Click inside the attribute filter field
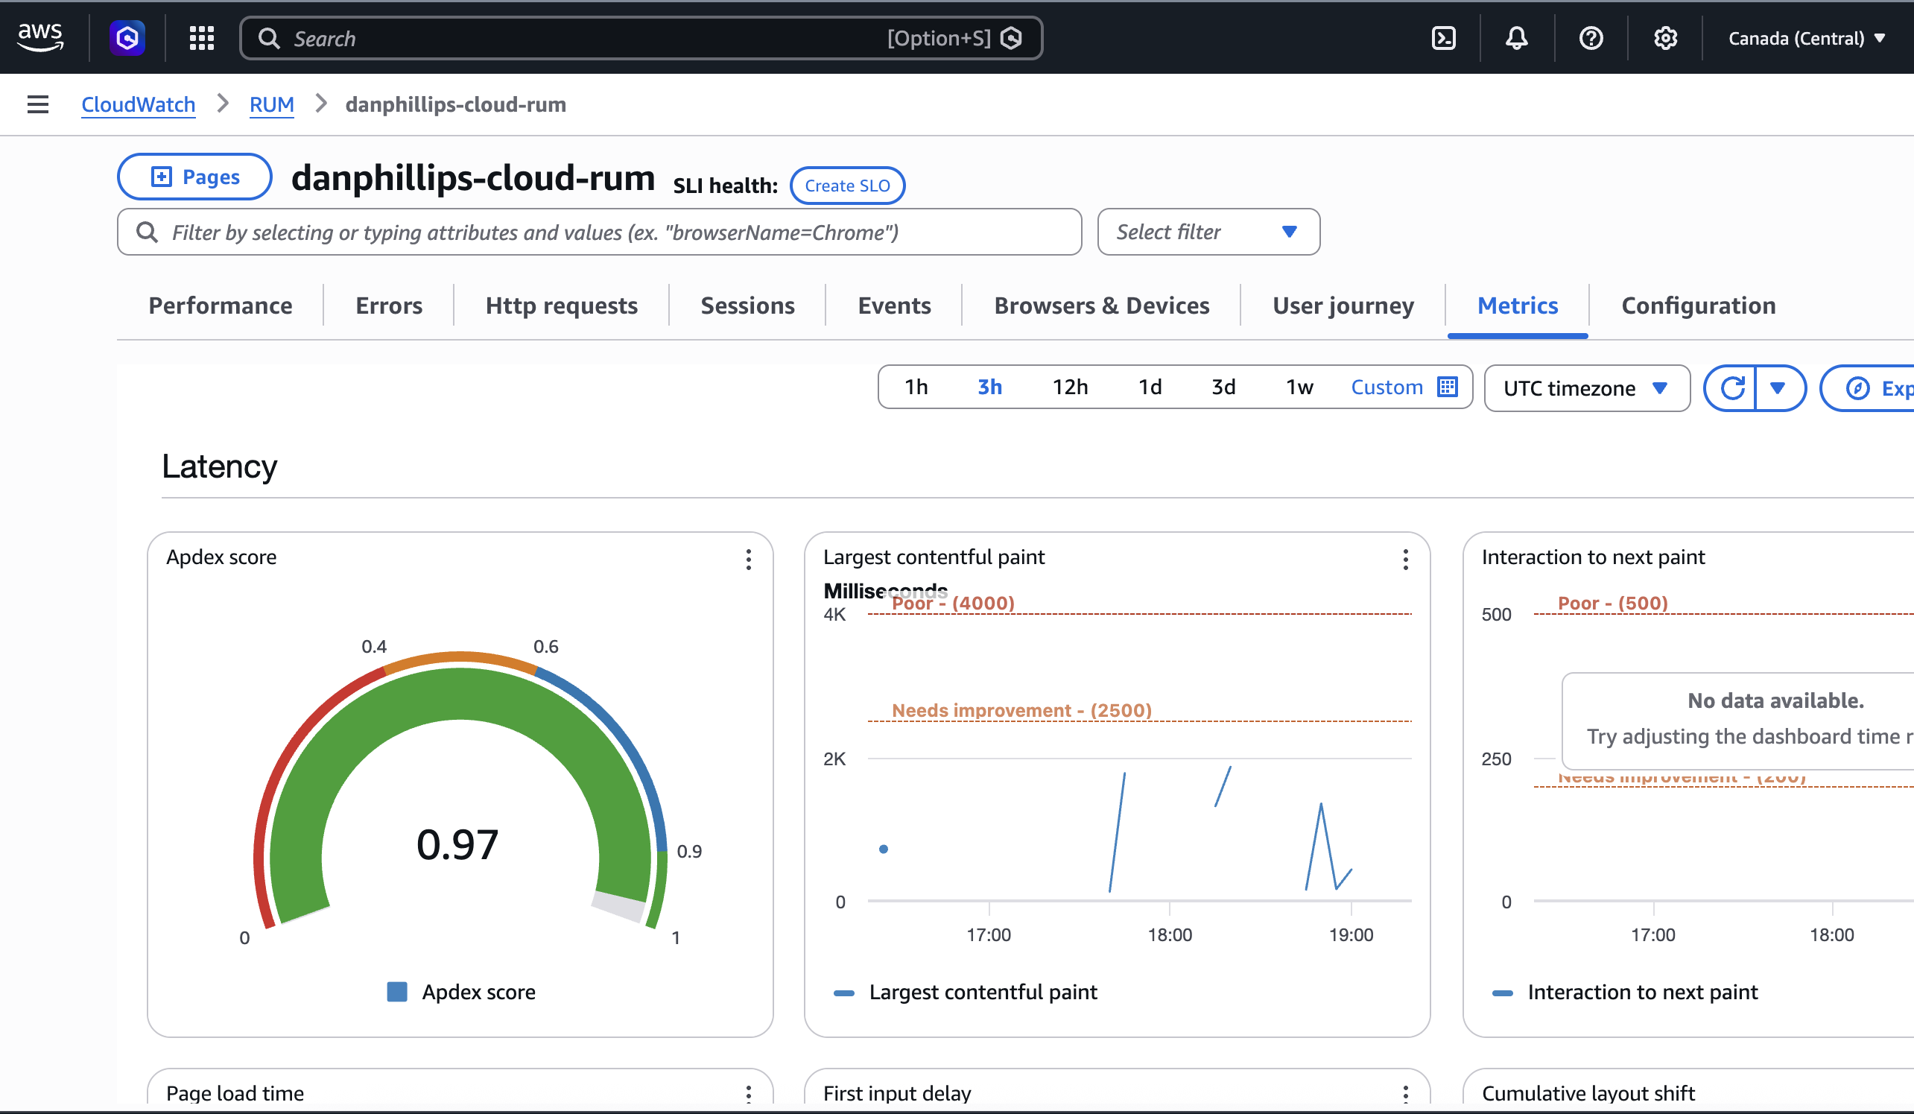The width and height of the screenshot is (1914, 1114). pos(598,232)
